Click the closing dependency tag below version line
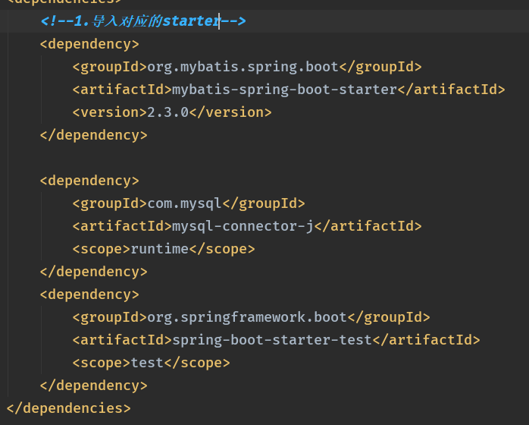 click(x=93, y=135)
